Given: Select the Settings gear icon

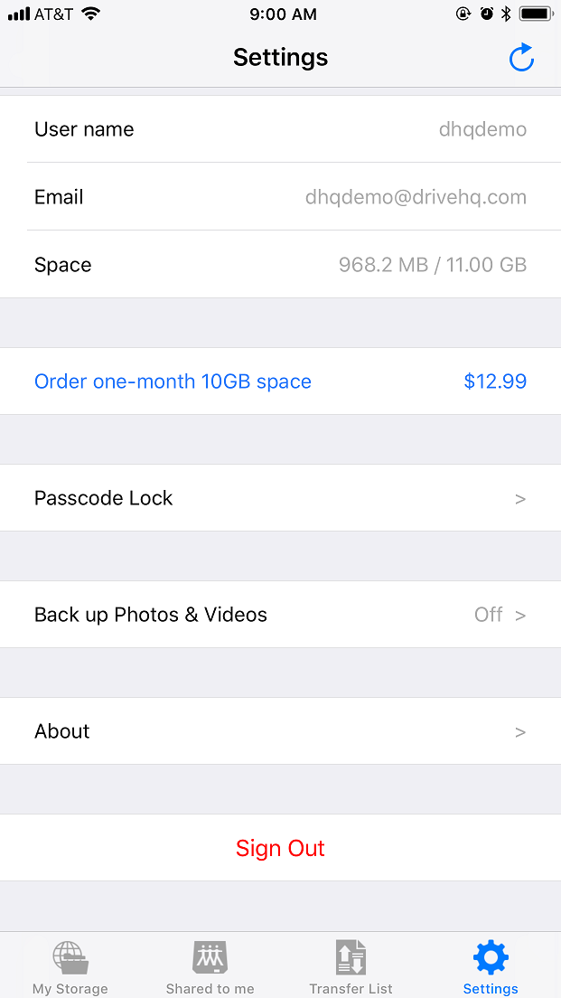Looking at the screenshot, I should [491, 956].
